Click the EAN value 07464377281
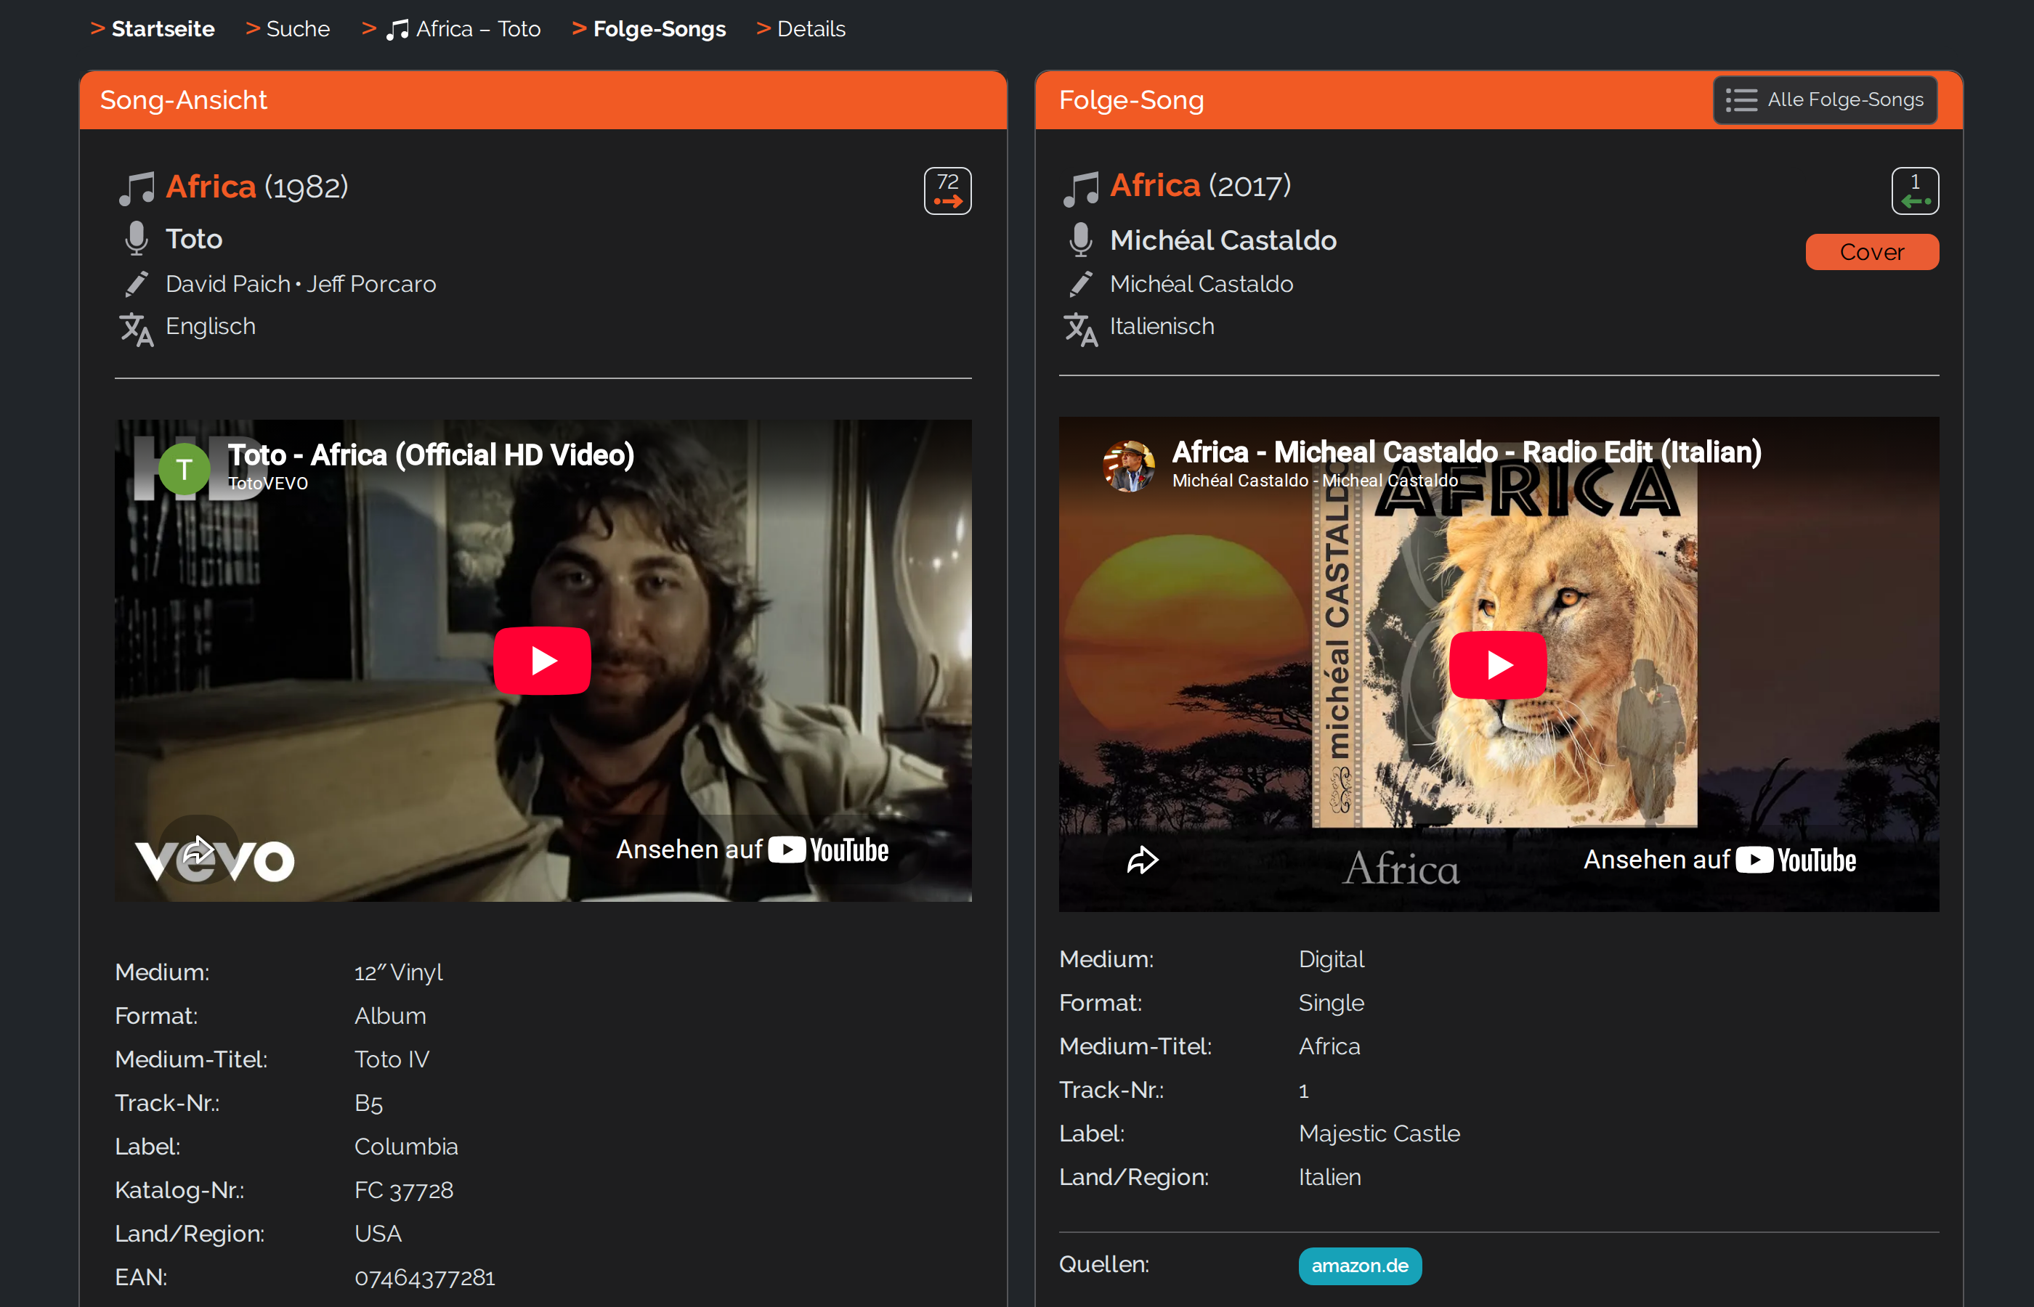This screenshot has height=1307, width=2034. (x=424, y=1277)
